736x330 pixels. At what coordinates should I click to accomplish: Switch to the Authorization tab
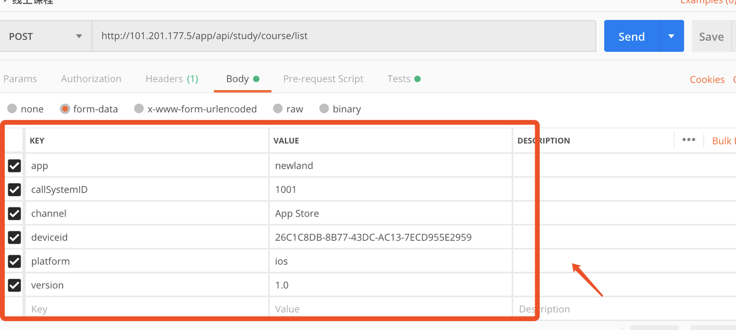pyautogui.click(x=91, y=79)
